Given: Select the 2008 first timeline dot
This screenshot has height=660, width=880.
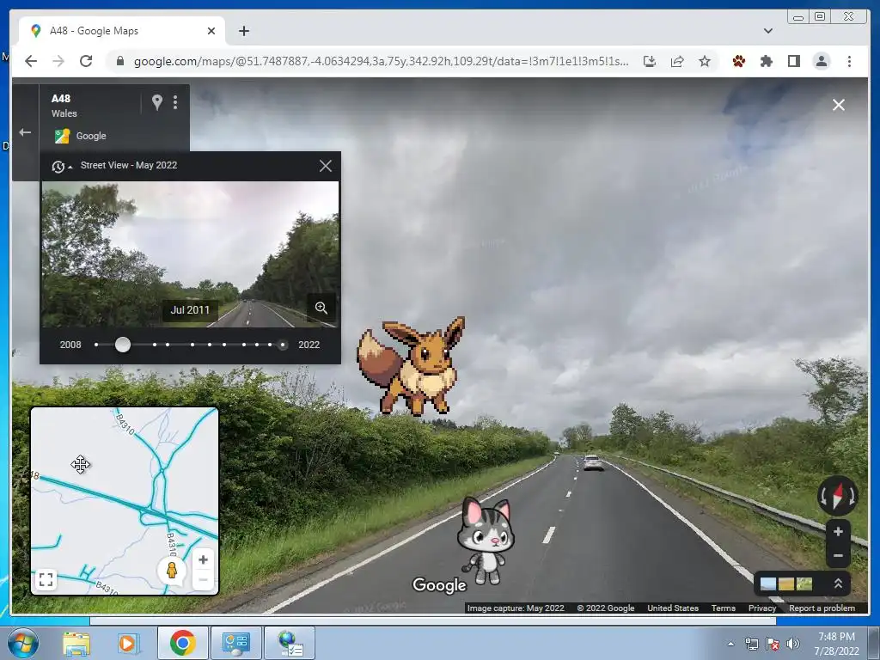Looking at the screenshot, I should click(x=96, y=345).
